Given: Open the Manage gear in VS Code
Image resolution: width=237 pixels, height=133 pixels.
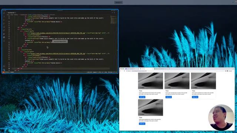Looking at the screenshot, I should (x=4, y=70).
